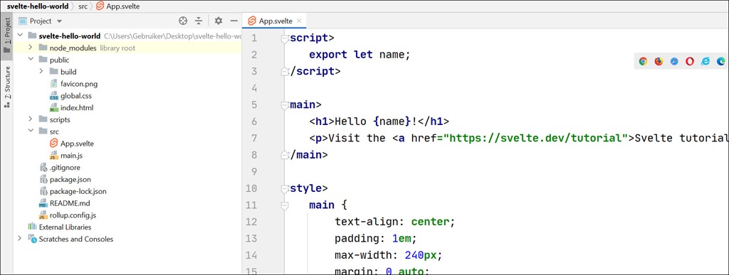Screen dimensions: 729x275
Task: Select package.json in the project tree
Action: [x=70, y=179]
